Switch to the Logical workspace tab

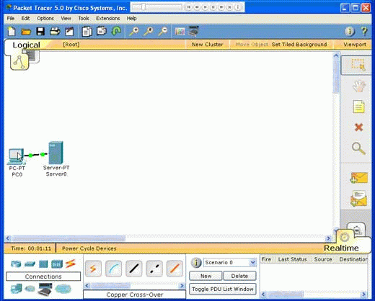click(26, 45)
